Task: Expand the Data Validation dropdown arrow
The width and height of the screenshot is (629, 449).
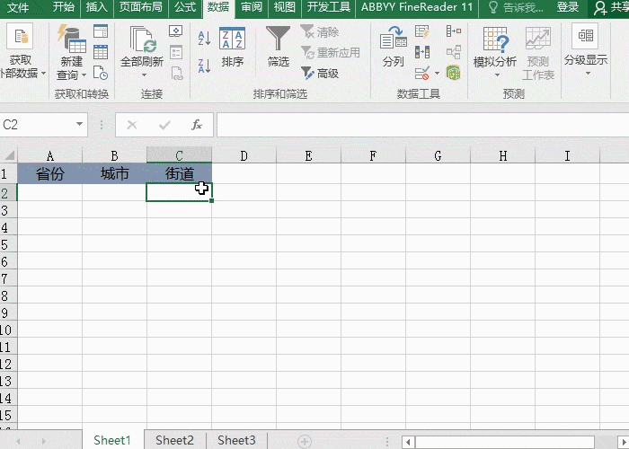Action: point(437,73)
